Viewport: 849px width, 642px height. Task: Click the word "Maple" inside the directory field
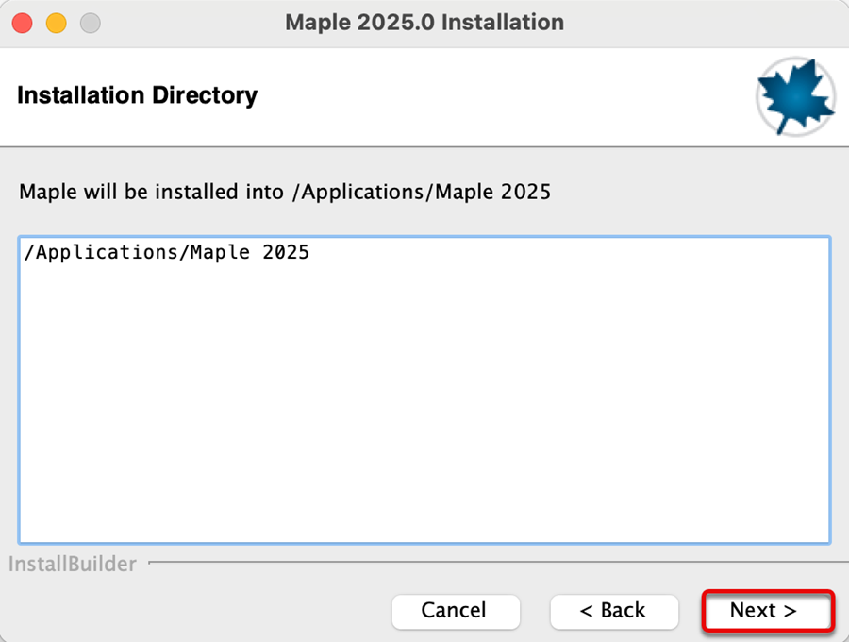tap(220, 253)
